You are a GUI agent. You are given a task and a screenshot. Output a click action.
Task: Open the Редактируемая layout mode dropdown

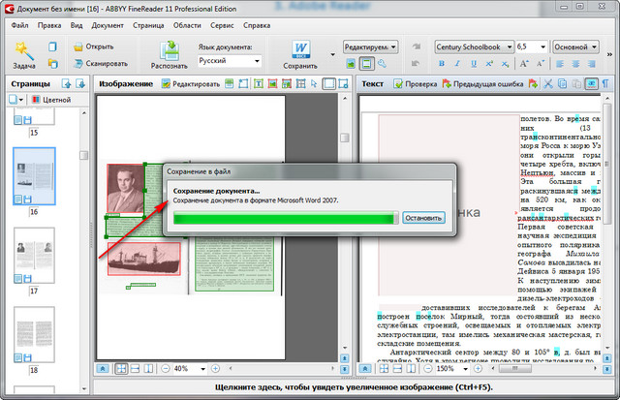(370, 47)
